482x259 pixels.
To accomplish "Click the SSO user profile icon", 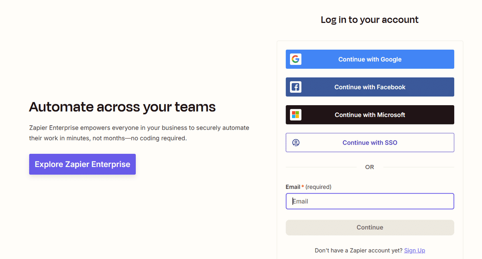I will pyautogui.click(x=296, y=143).
